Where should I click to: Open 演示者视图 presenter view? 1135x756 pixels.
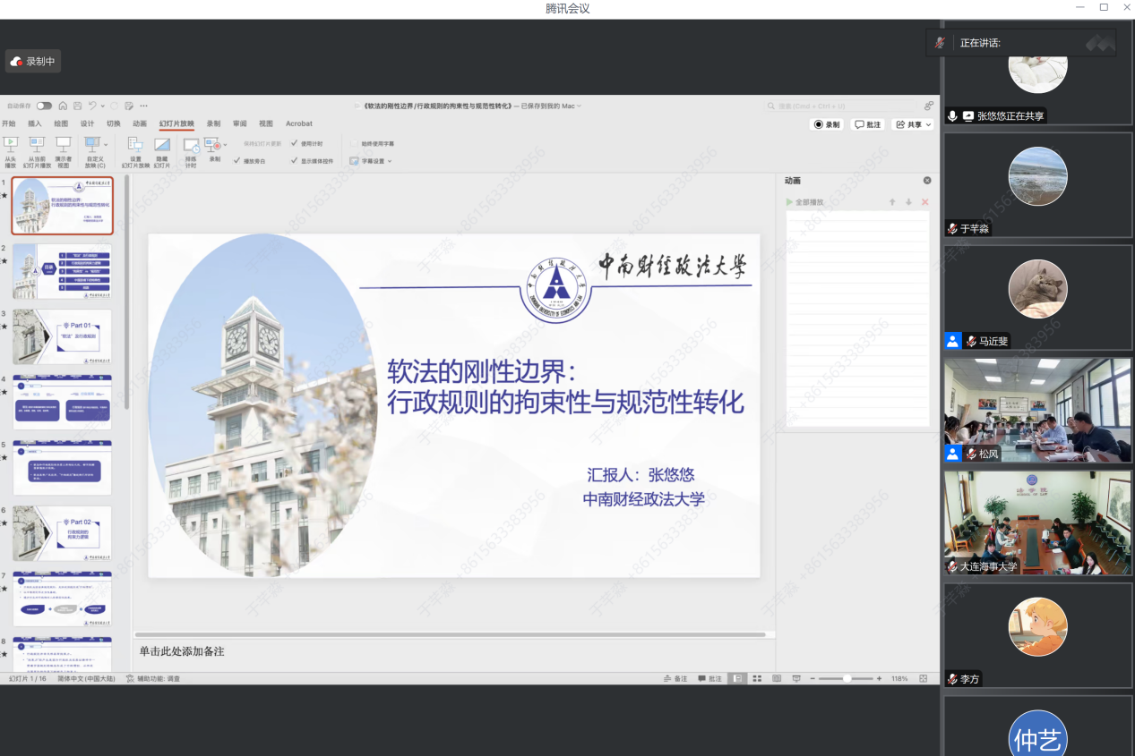point(64,145)
